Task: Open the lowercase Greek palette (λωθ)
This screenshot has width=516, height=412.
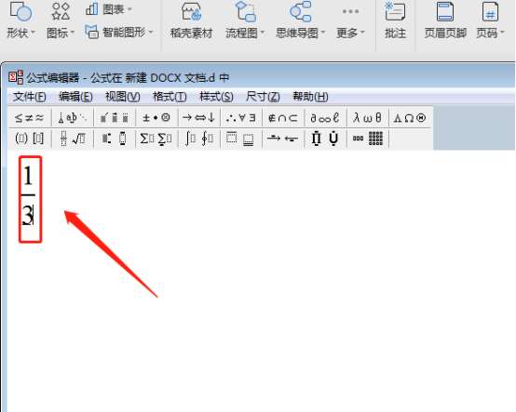Action: (x=367, y=117)
